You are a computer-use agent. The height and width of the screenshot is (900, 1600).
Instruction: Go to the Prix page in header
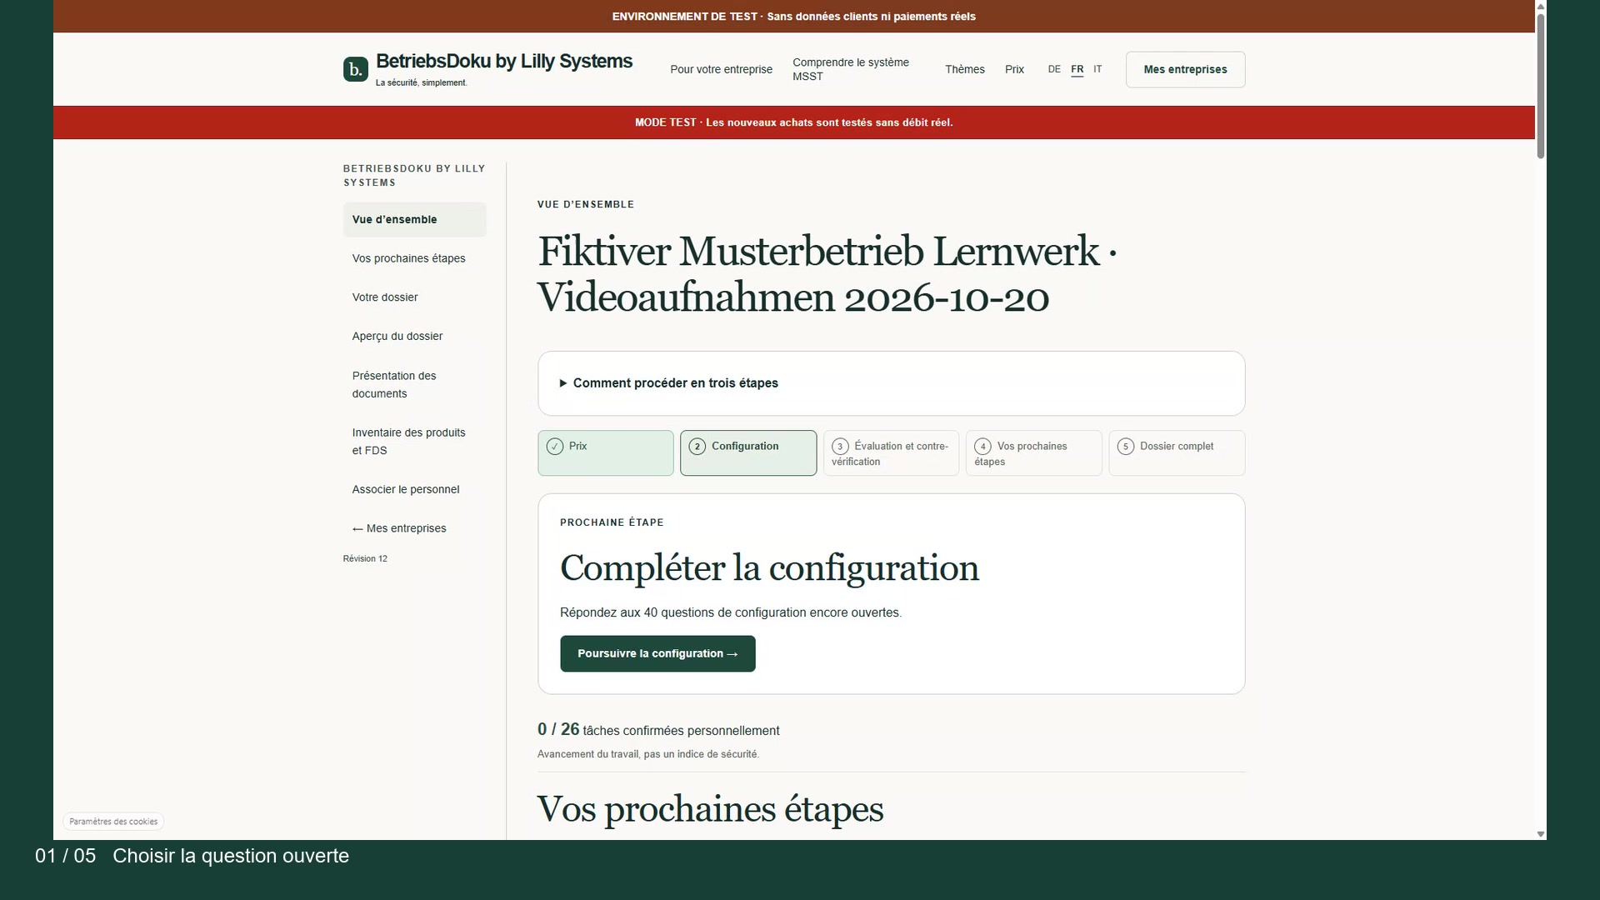click(1014, 69)
